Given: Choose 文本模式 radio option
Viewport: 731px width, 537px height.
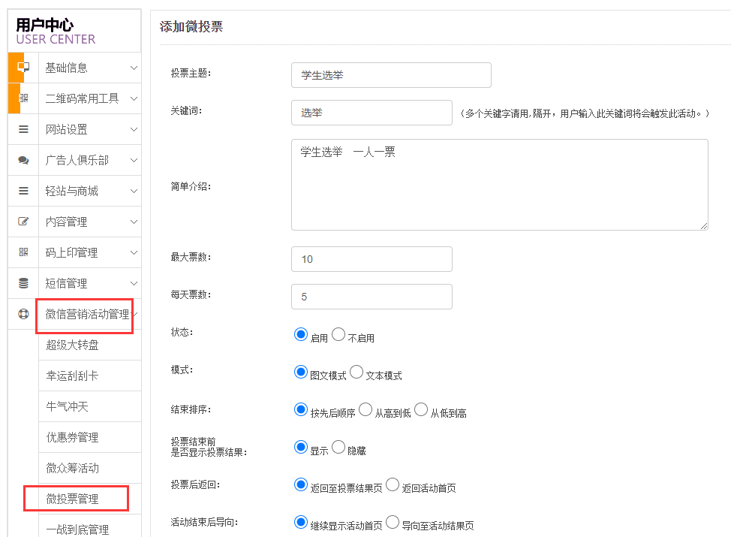Looking at the screenshot, I should [x=356, y=372].
